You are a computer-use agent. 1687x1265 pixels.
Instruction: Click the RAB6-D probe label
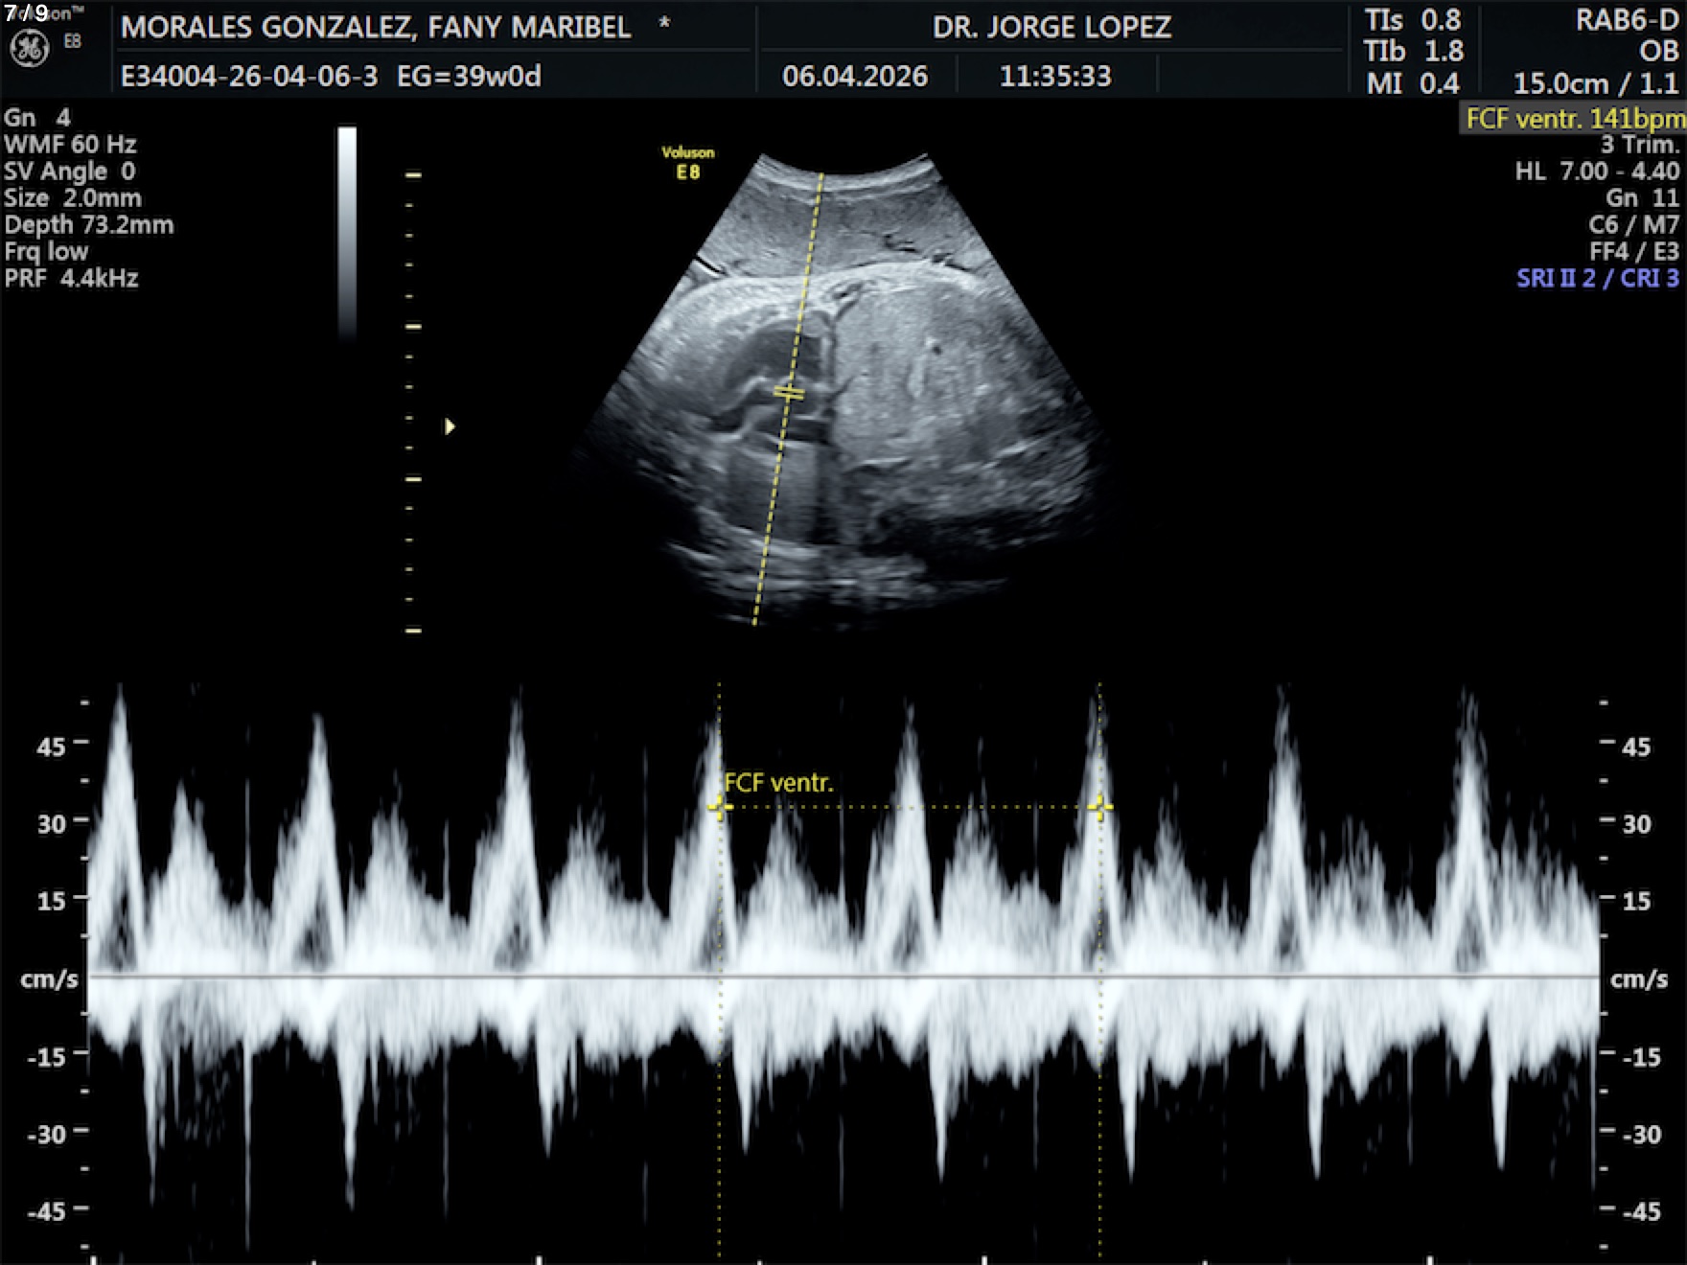click(x=1627, y=21)
